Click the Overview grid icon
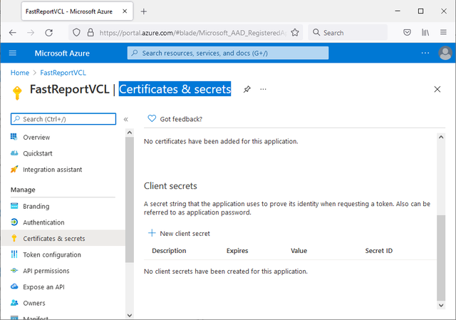This screenshot has width=456, height=320. pyautogui.click(x=14, y=137)
